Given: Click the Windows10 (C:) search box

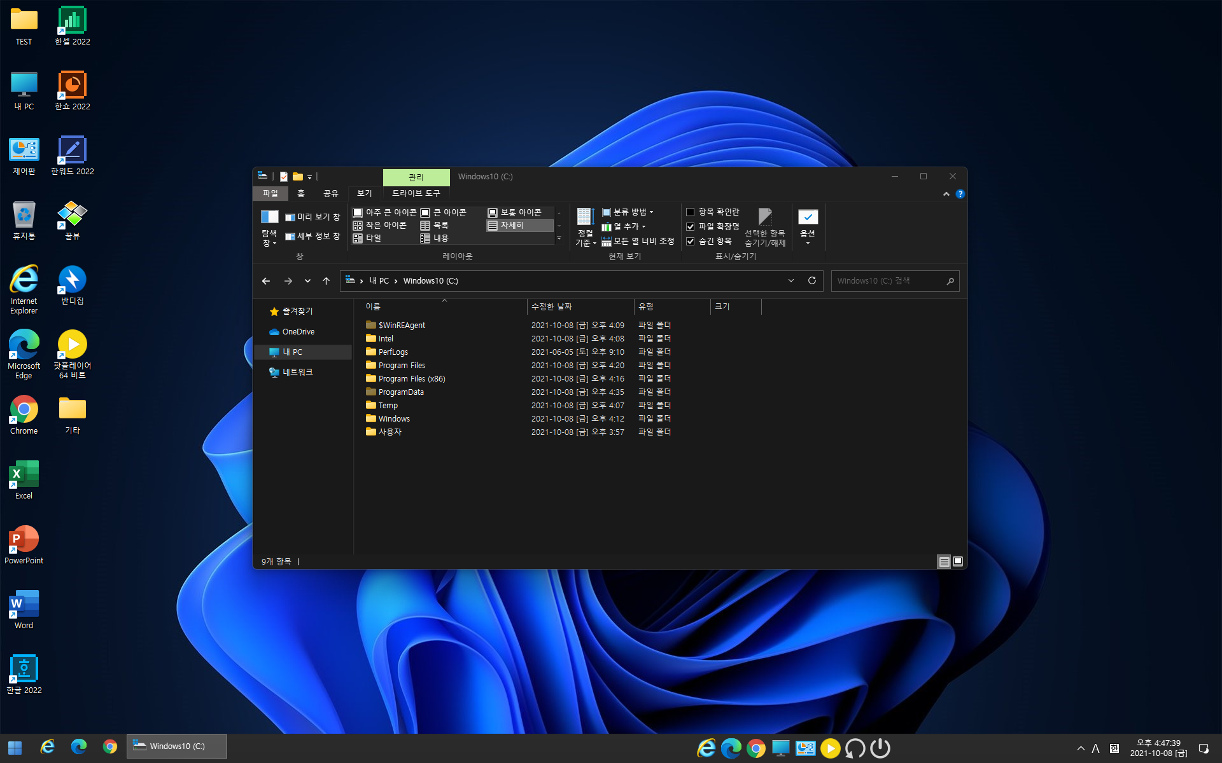Looking at the screenshot, I should pyautogui.click(x=895, y=281).
